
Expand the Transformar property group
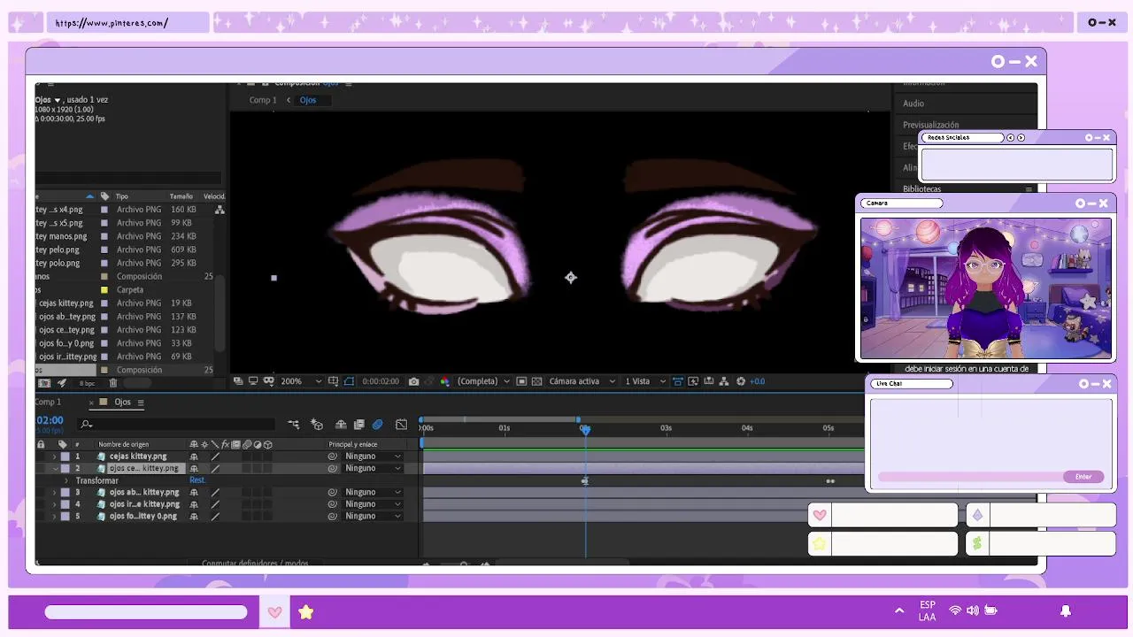tap(66, 480)
